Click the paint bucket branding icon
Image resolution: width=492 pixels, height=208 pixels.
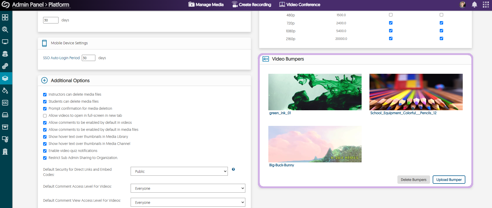coord(5,90)
